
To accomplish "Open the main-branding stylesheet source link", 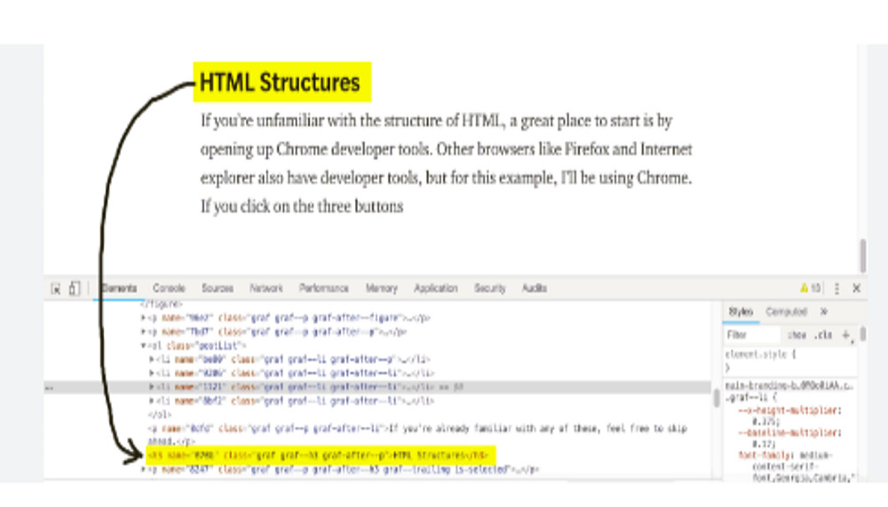I will (789, 386).
